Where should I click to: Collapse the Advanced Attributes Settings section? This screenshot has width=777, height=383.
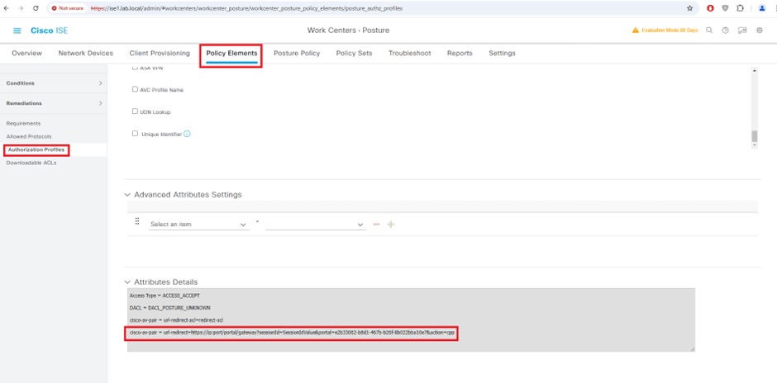pyautogui.click(x=127, y=195)
